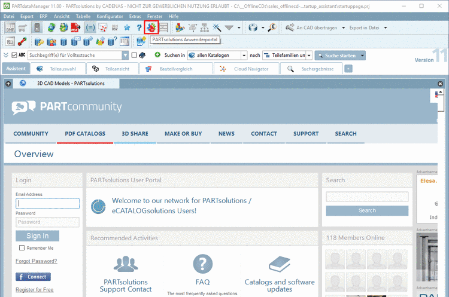
Task: Click the BMP table export icon
Action: [10, 27]
